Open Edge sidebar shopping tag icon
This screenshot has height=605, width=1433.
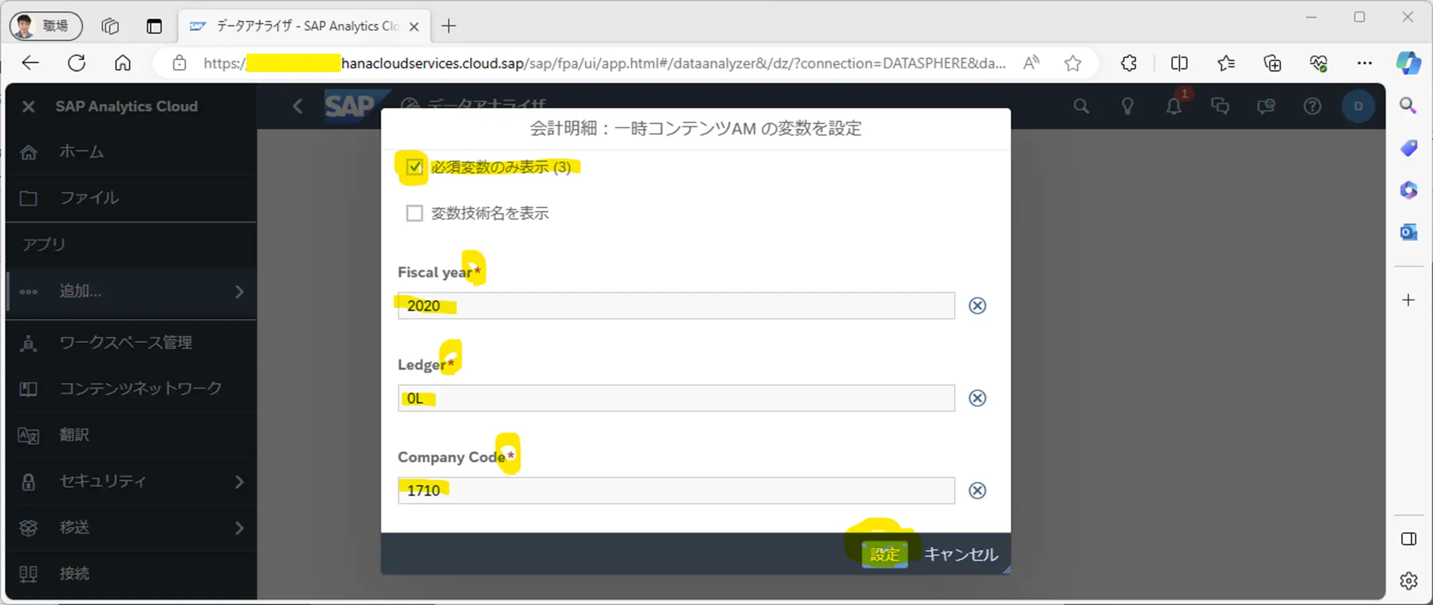click(1408, 148)
